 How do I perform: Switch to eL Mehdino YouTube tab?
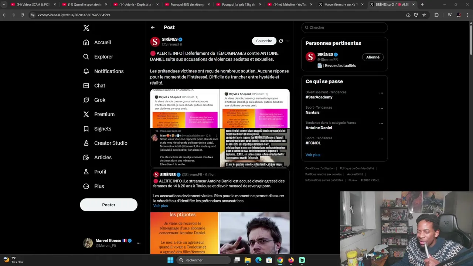pos(289,4)
